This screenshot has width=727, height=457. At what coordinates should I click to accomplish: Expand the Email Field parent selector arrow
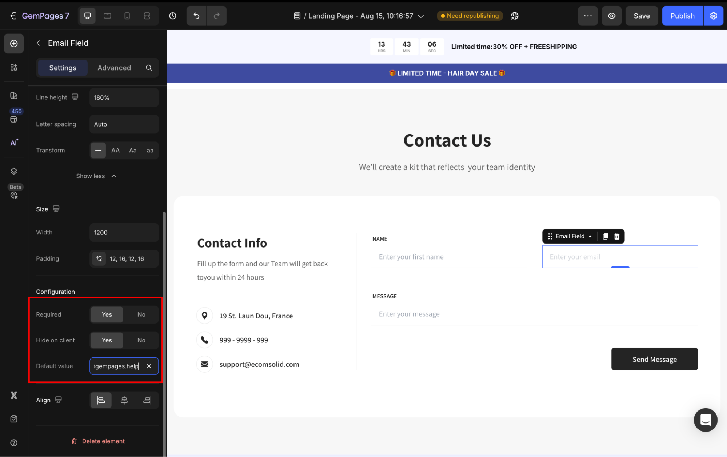(x=590, y=236)
